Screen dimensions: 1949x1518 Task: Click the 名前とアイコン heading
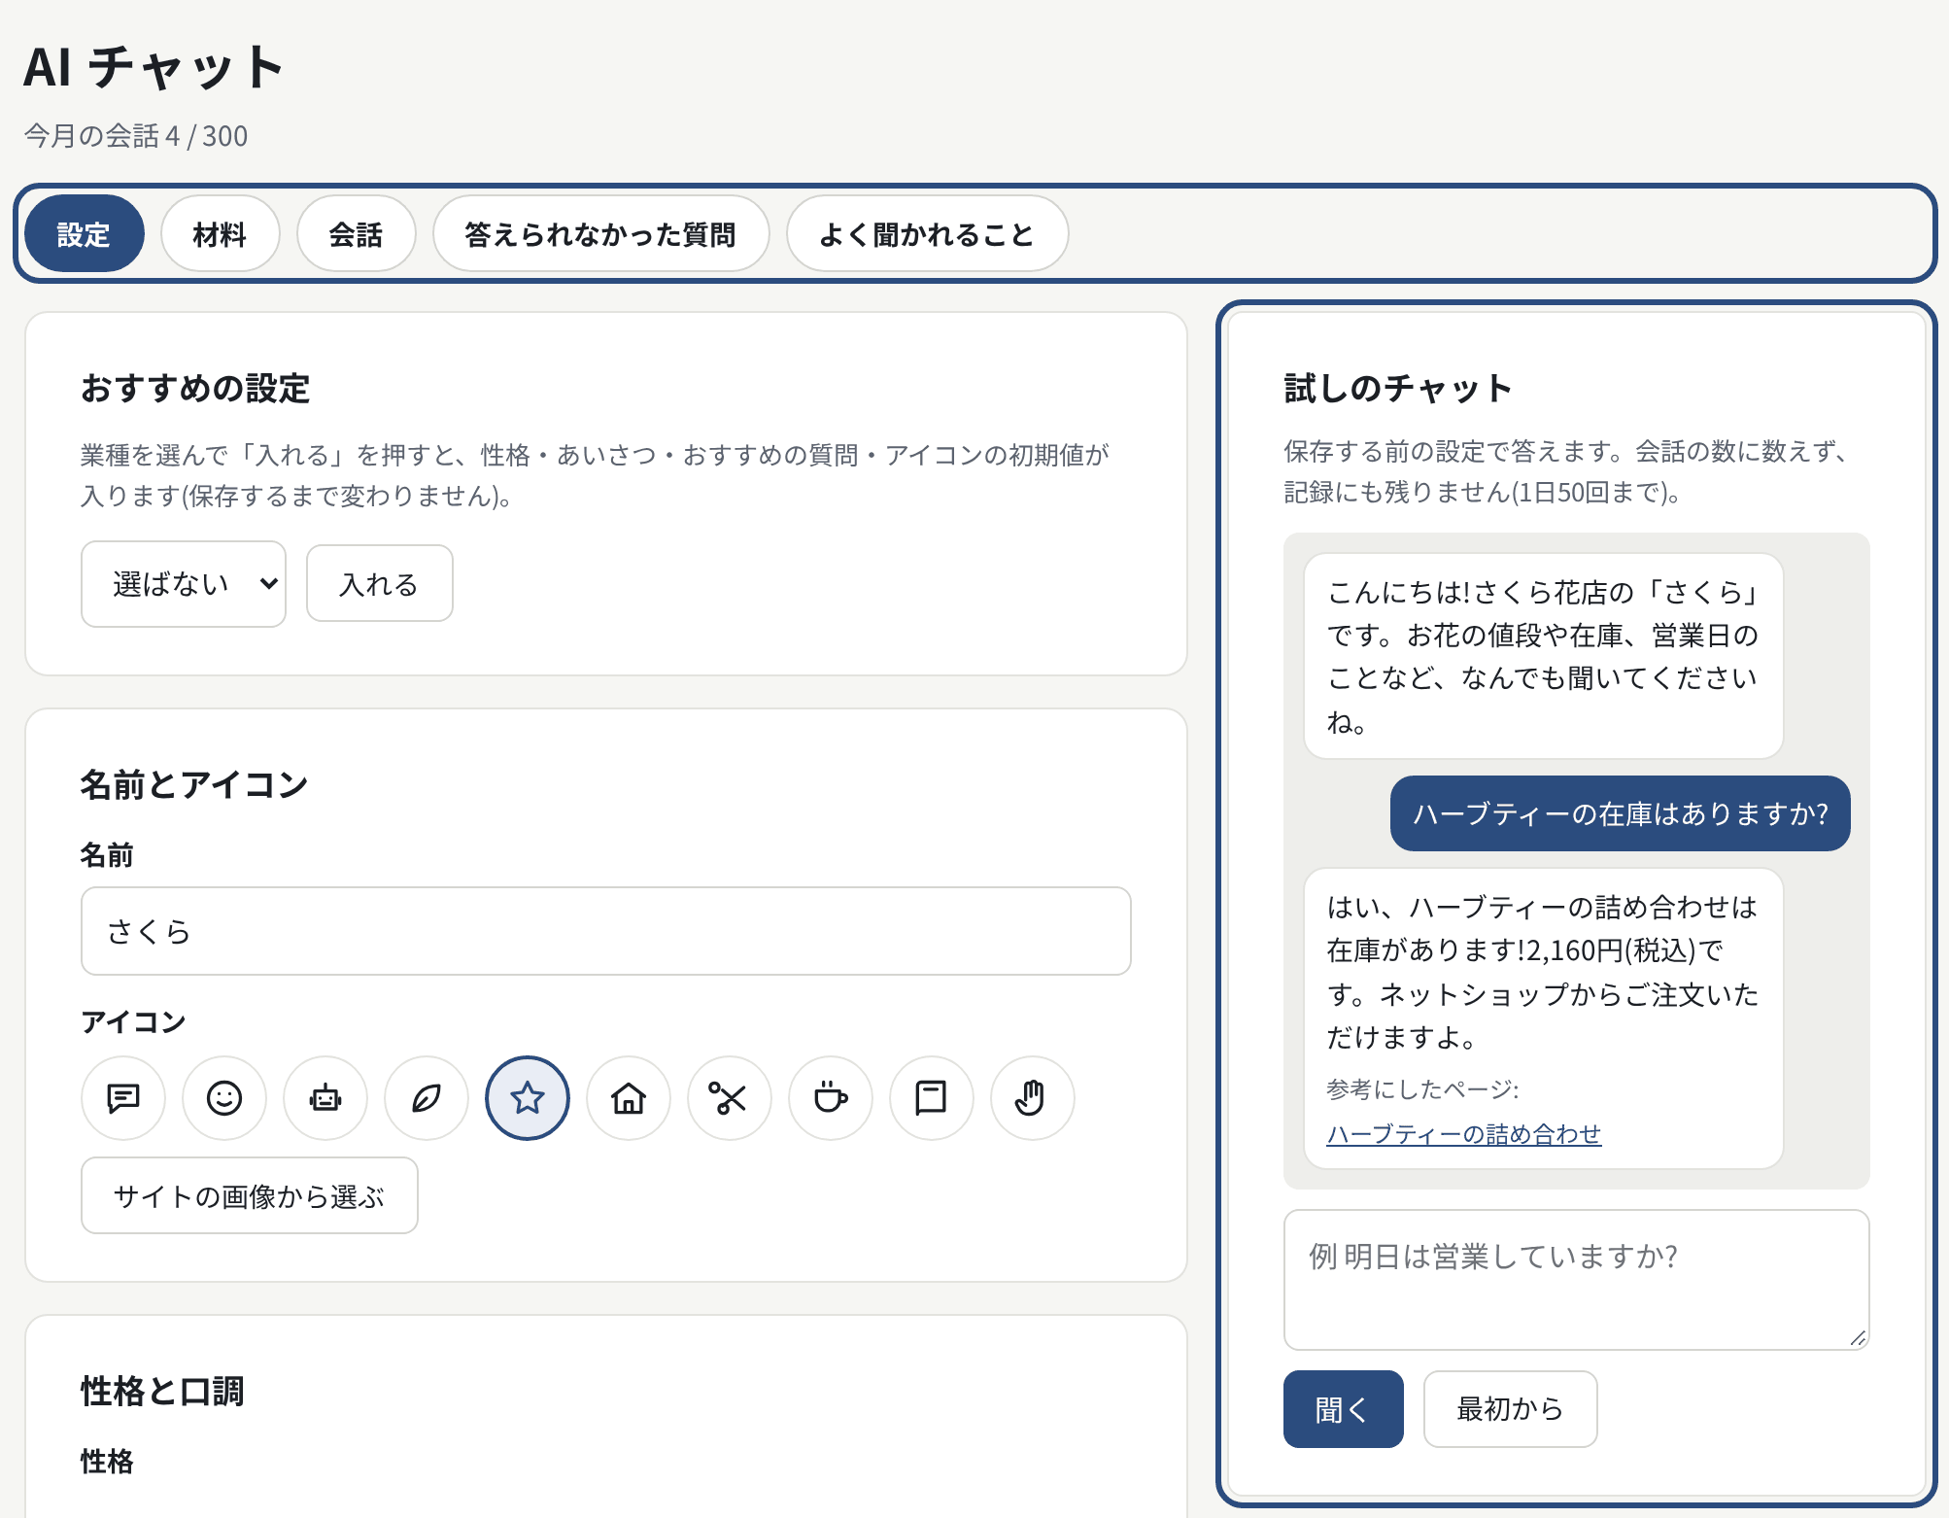click(x=194, y=785)
